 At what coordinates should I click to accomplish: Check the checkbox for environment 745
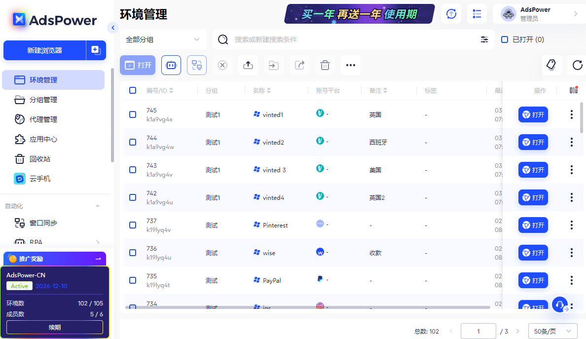pyautogui.click(x=132, y=114)
